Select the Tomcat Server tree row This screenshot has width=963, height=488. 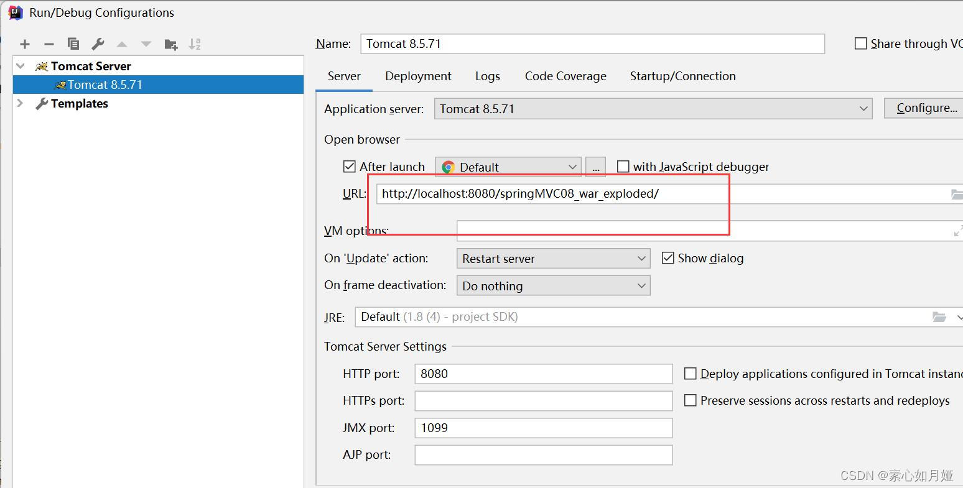click(x=159, y=66)
